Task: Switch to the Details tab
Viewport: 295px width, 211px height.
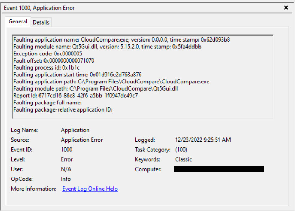Action: pyautogui.click(x=41, y=22)
